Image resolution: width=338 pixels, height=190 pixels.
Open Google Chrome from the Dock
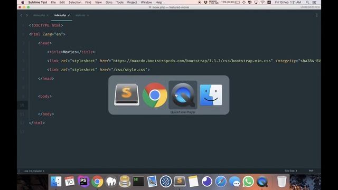pyautogui.click(x=97, y=182)
